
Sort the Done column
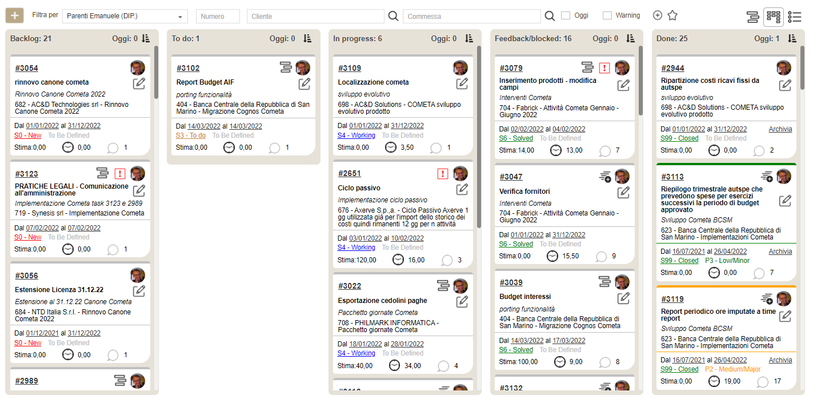point(792,38)
